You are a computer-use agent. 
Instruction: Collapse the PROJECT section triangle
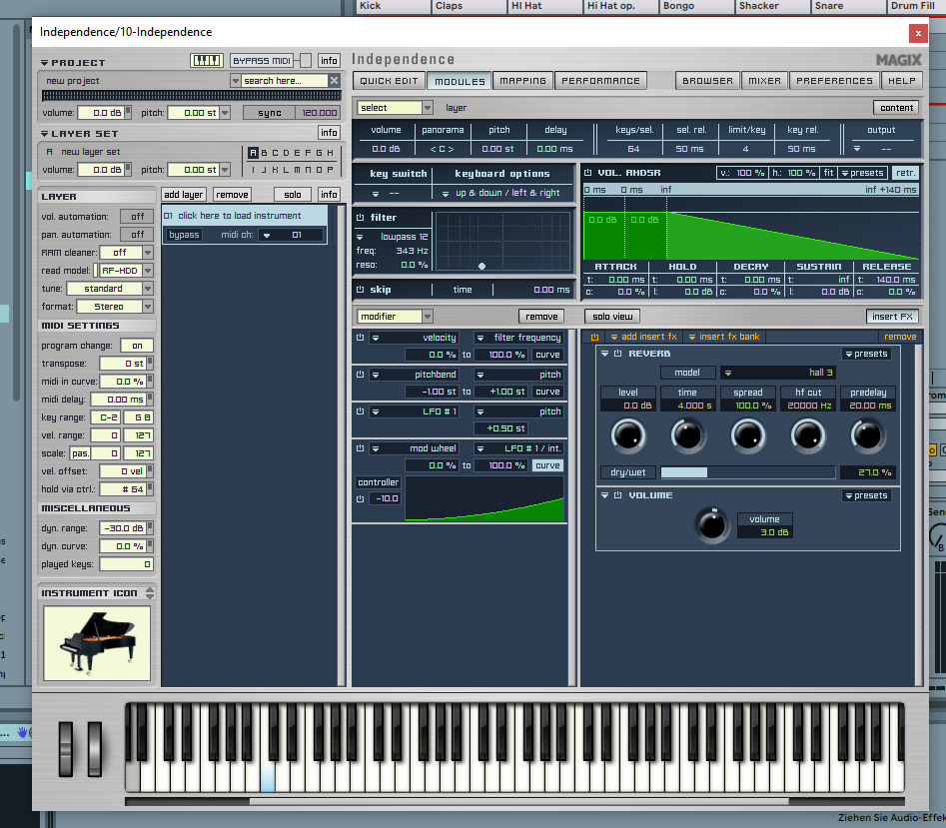point(45,63)
